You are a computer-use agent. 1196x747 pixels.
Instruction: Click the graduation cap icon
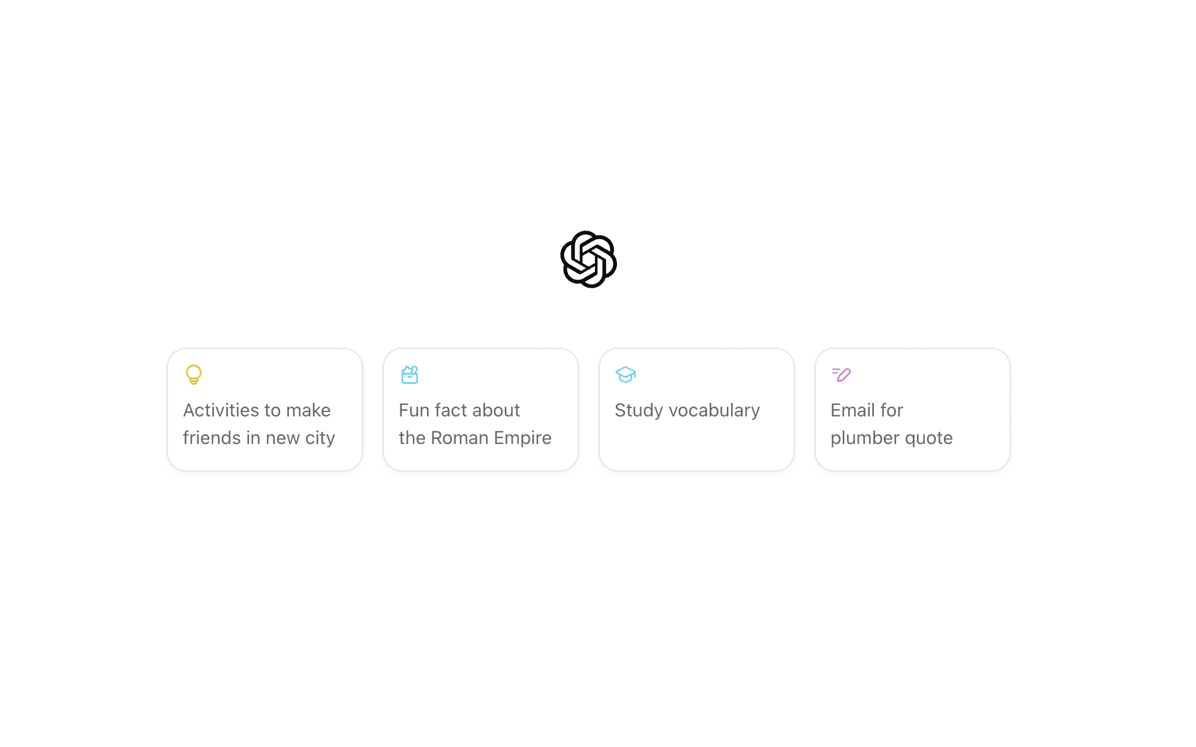[626, 374]
